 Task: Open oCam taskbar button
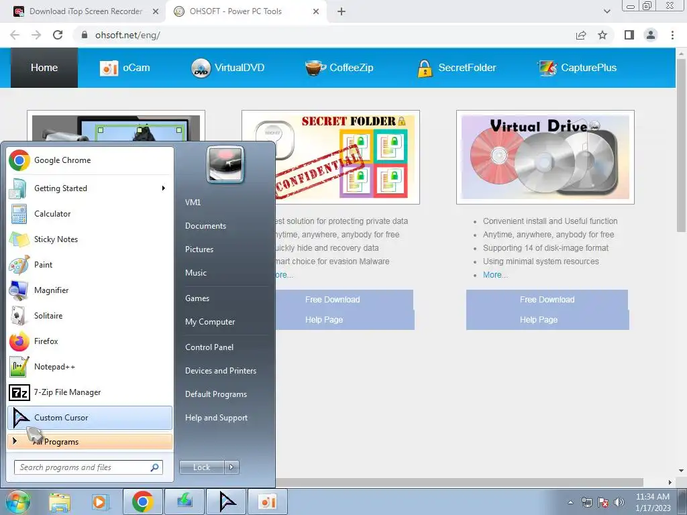click(x=268, y=502)
